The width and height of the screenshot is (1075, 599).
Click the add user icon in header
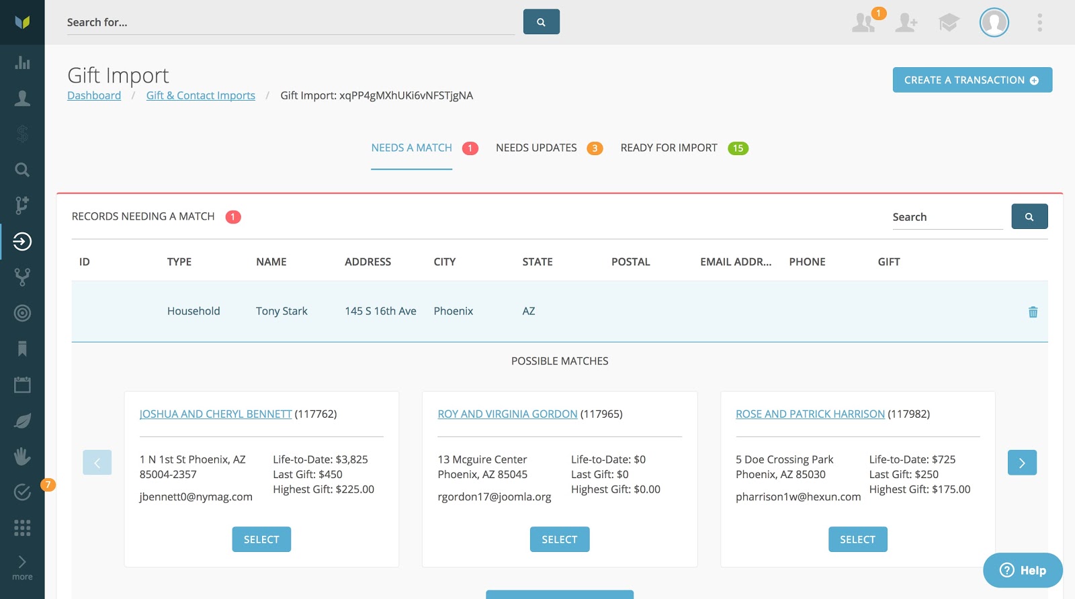point(906,23)
